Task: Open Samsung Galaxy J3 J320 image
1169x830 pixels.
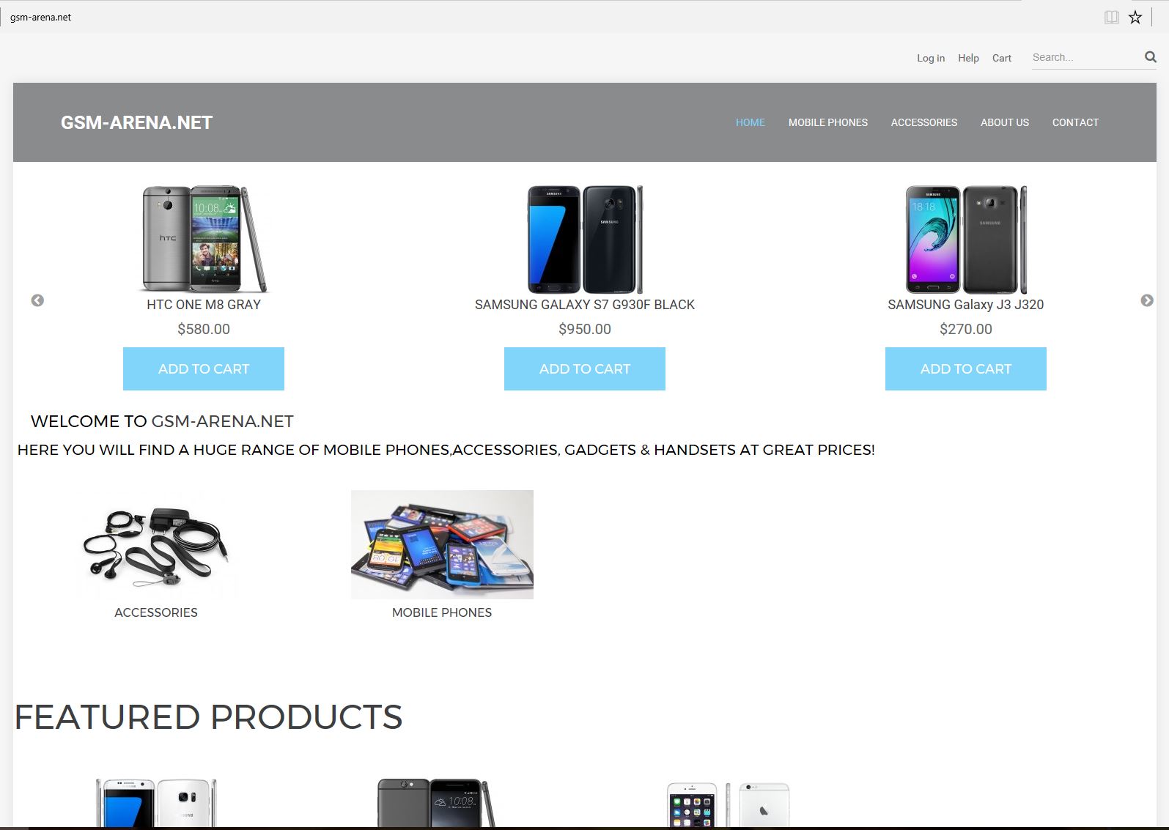Action: click(966, 239)
